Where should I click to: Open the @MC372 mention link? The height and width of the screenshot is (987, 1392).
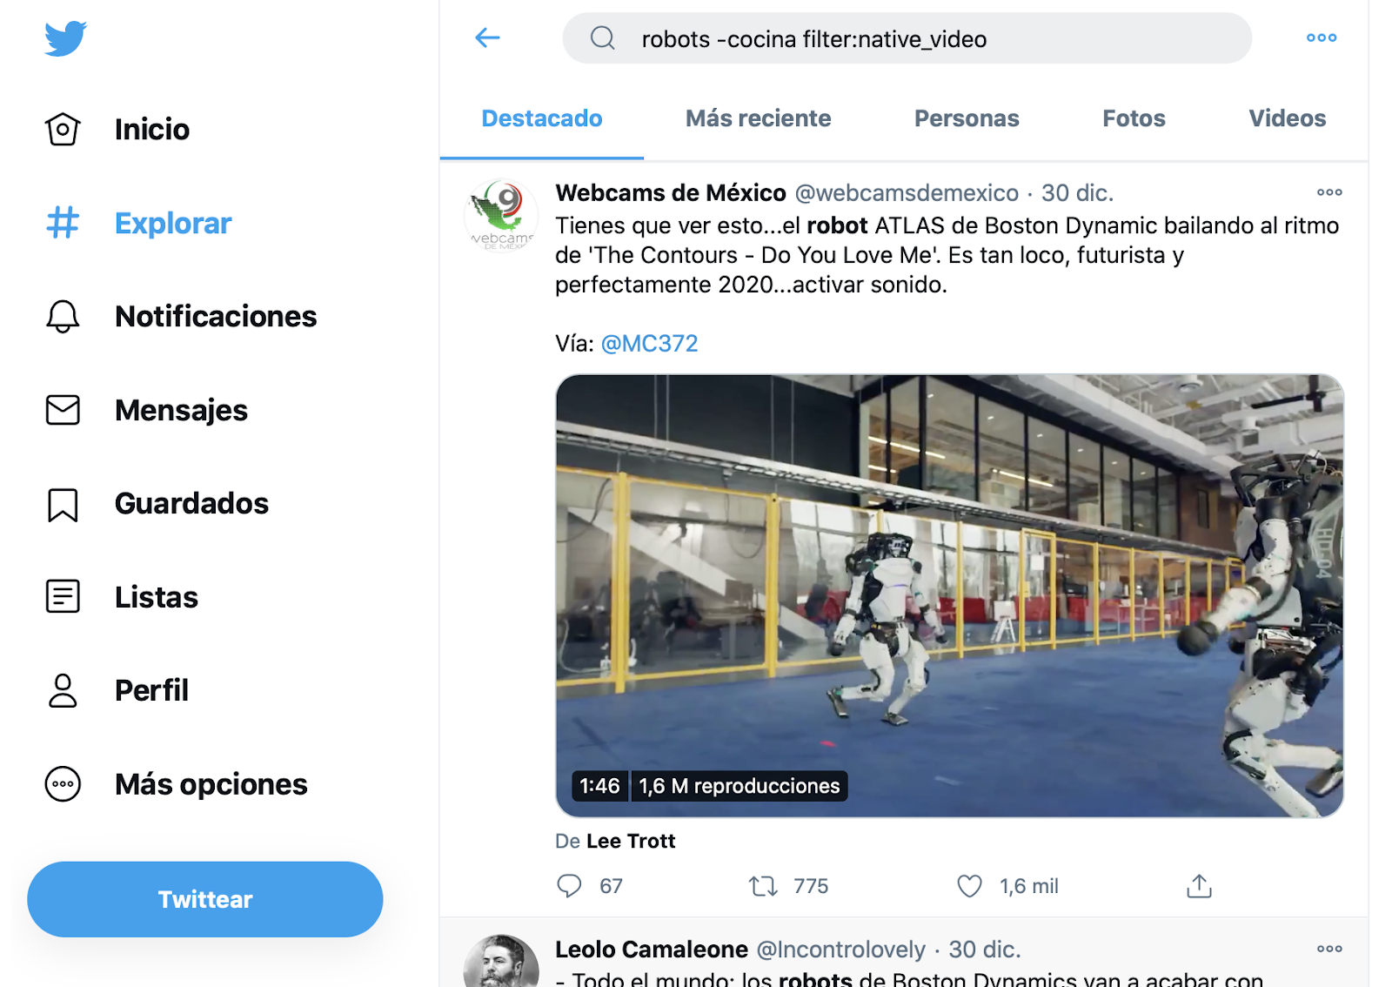(649, 344)
